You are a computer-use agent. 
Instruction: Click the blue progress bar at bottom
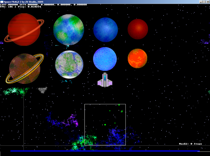coord(105,151)
